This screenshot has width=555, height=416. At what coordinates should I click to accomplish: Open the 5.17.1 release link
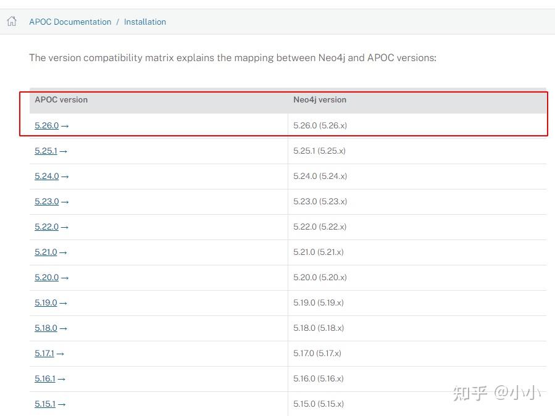44,353
